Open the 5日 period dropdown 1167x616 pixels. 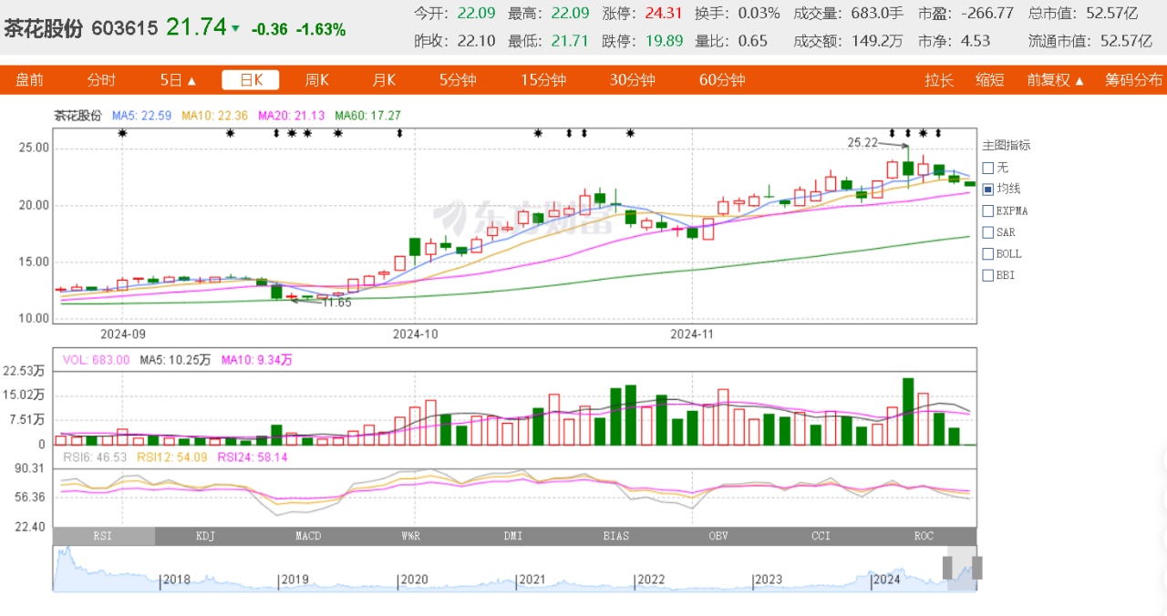click(x=179, y=80)
